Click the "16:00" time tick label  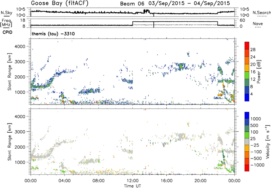pos(166,181)
